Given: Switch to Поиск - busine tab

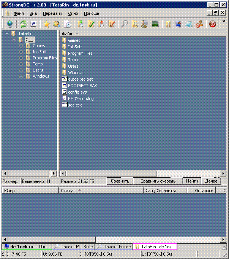Looking at the screenshot, I should [x=114, y=247].
